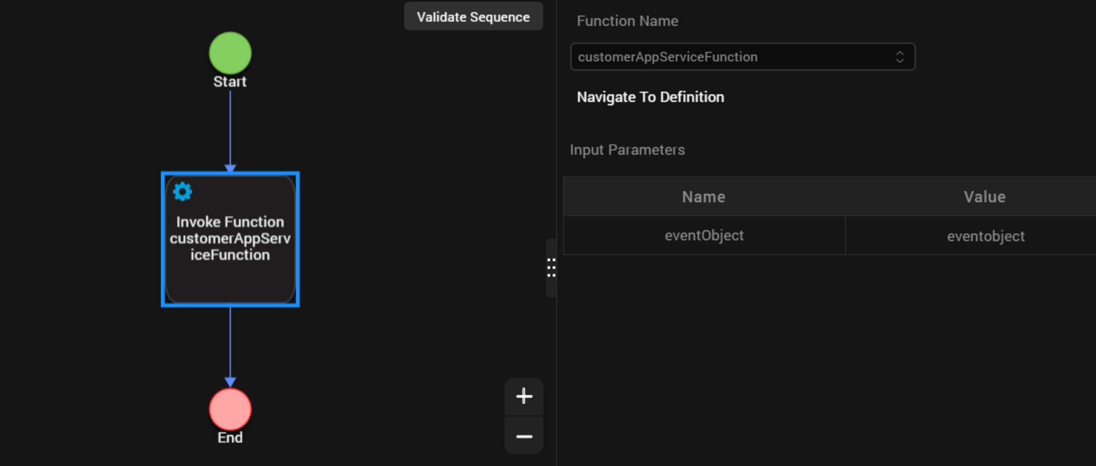Click the dotted panel resize handle
This screenshot has width=1096, height=466.
tap(551, 268)
